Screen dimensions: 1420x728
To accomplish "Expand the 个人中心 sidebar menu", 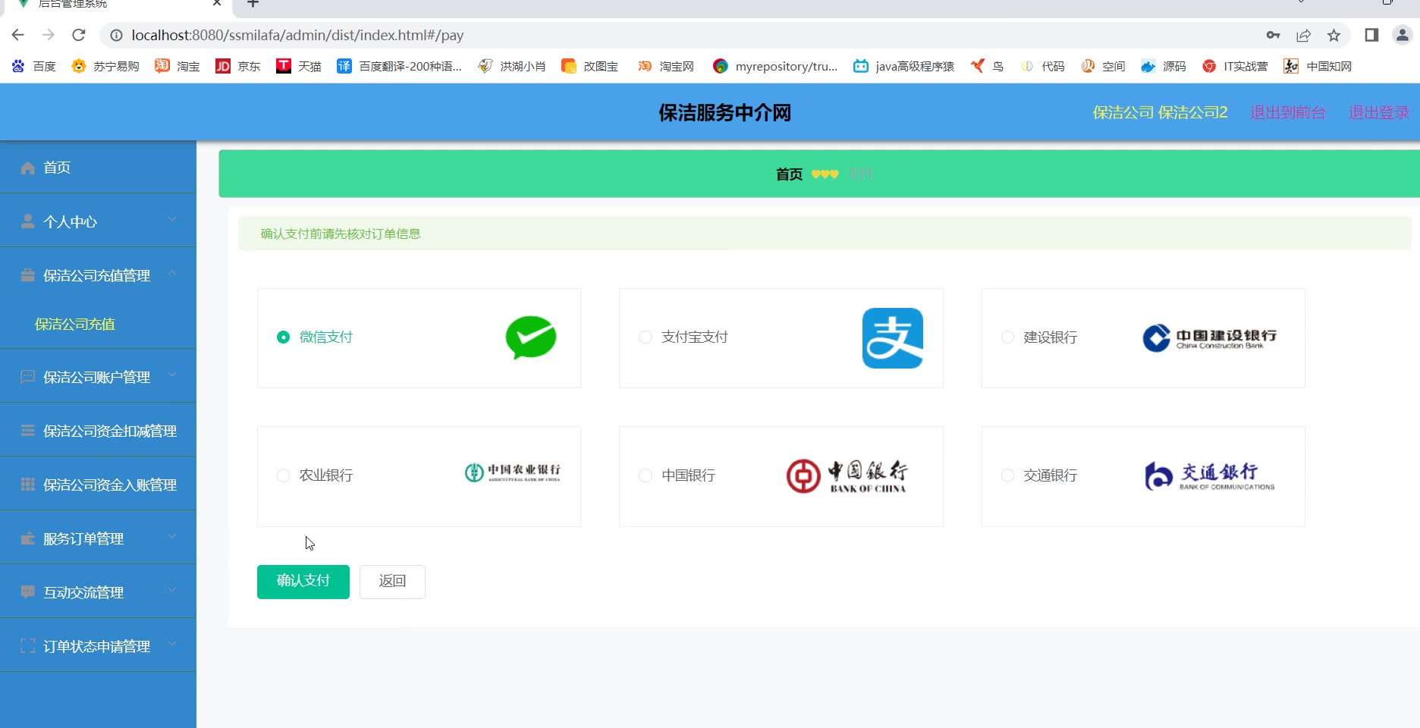I will pos(98,221).
